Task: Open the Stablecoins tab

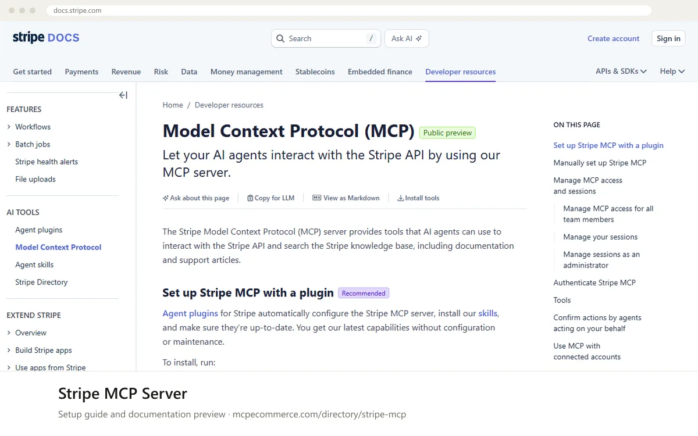Action: [315, 72]
